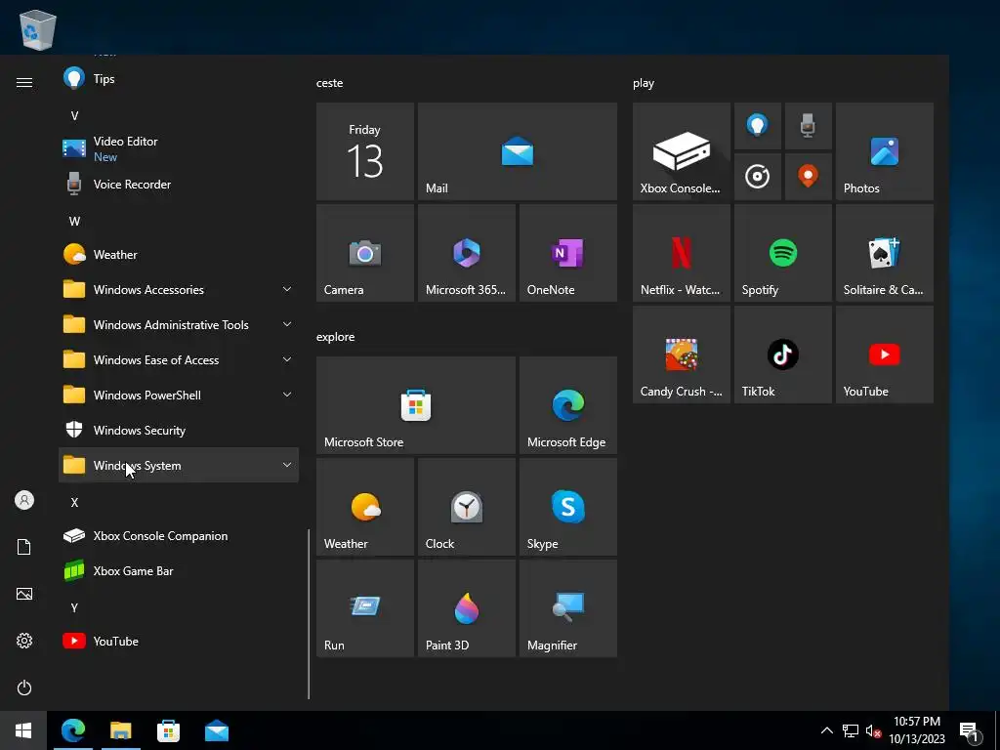Open the Xbox Console tile
This screenshot has height=750, width=1000.
click(x=681, y=151)
